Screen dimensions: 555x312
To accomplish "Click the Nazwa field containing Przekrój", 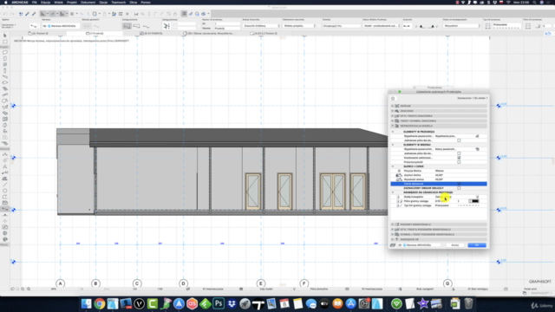I will pyautogui.click(x=226, y=28).
